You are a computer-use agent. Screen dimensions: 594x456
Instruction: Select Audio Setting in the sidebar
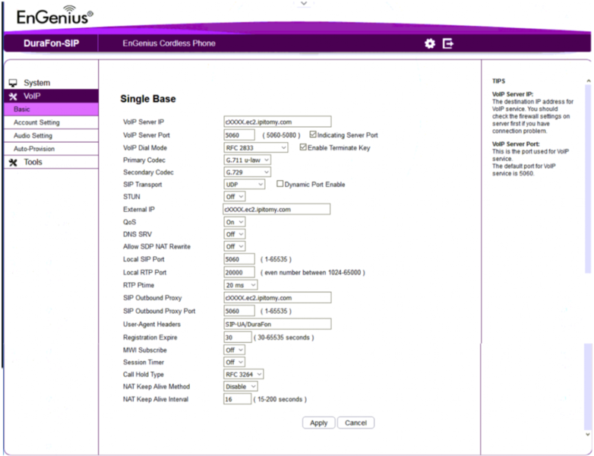[x=33, y=136]
